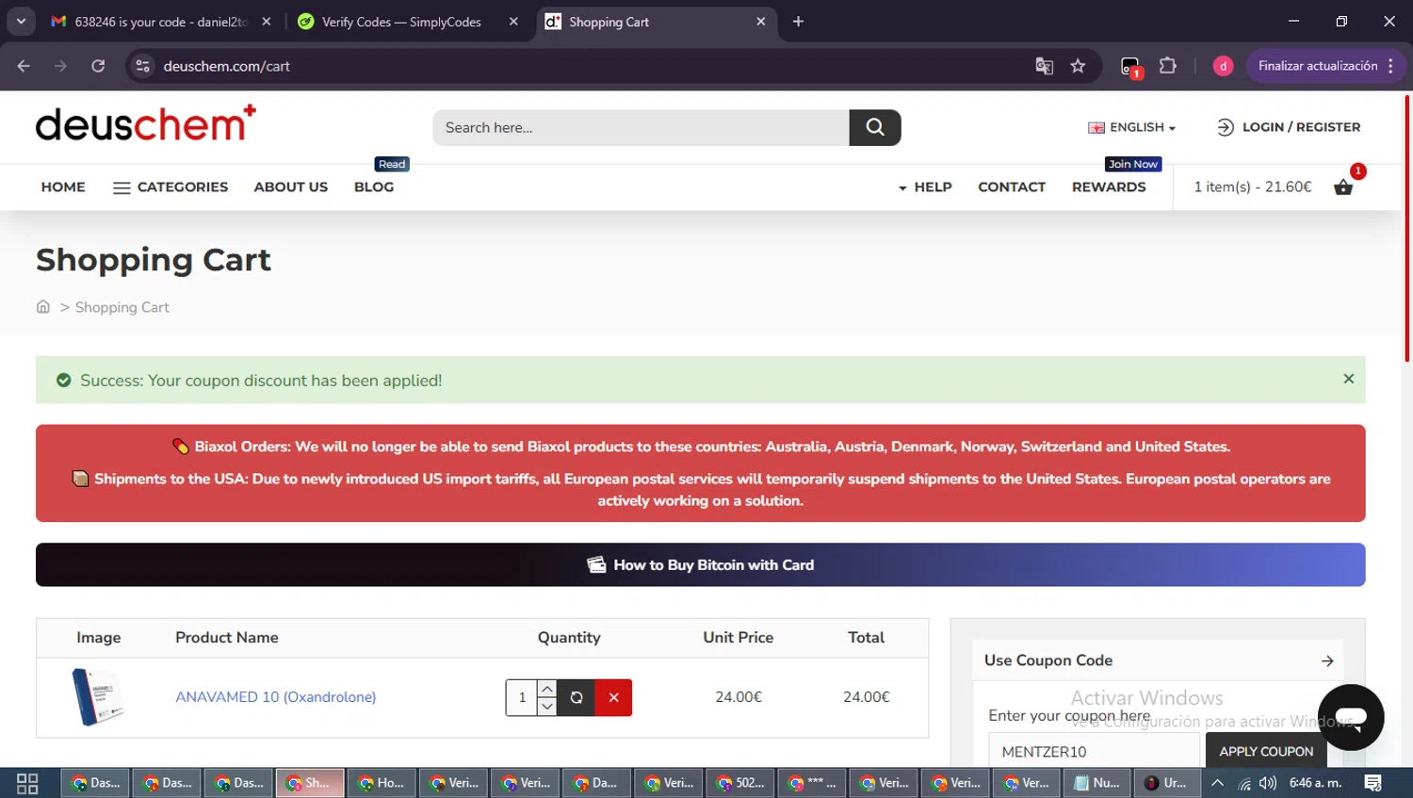Open the REWARDS page
The height and width of the screenshot is (798, 1413).
(1109, 187)
